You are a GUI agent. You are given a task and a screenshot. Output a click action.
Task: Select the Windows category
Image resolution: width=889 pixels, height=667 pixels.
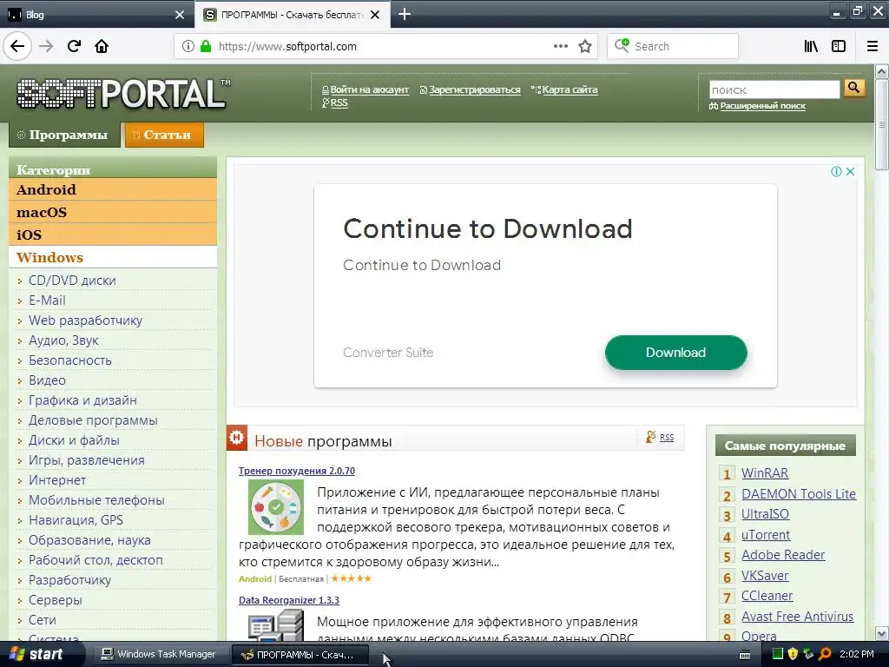[x=113, y=257]
